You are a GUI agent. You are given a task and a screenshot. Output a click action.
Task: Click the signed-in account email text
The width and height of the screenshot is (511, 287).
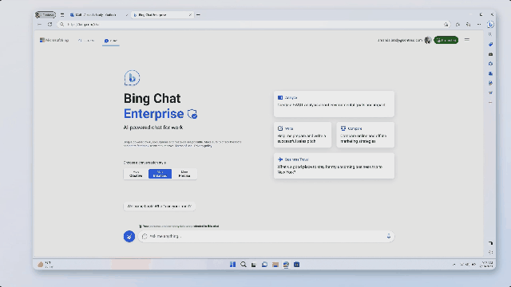pos(400,41)
